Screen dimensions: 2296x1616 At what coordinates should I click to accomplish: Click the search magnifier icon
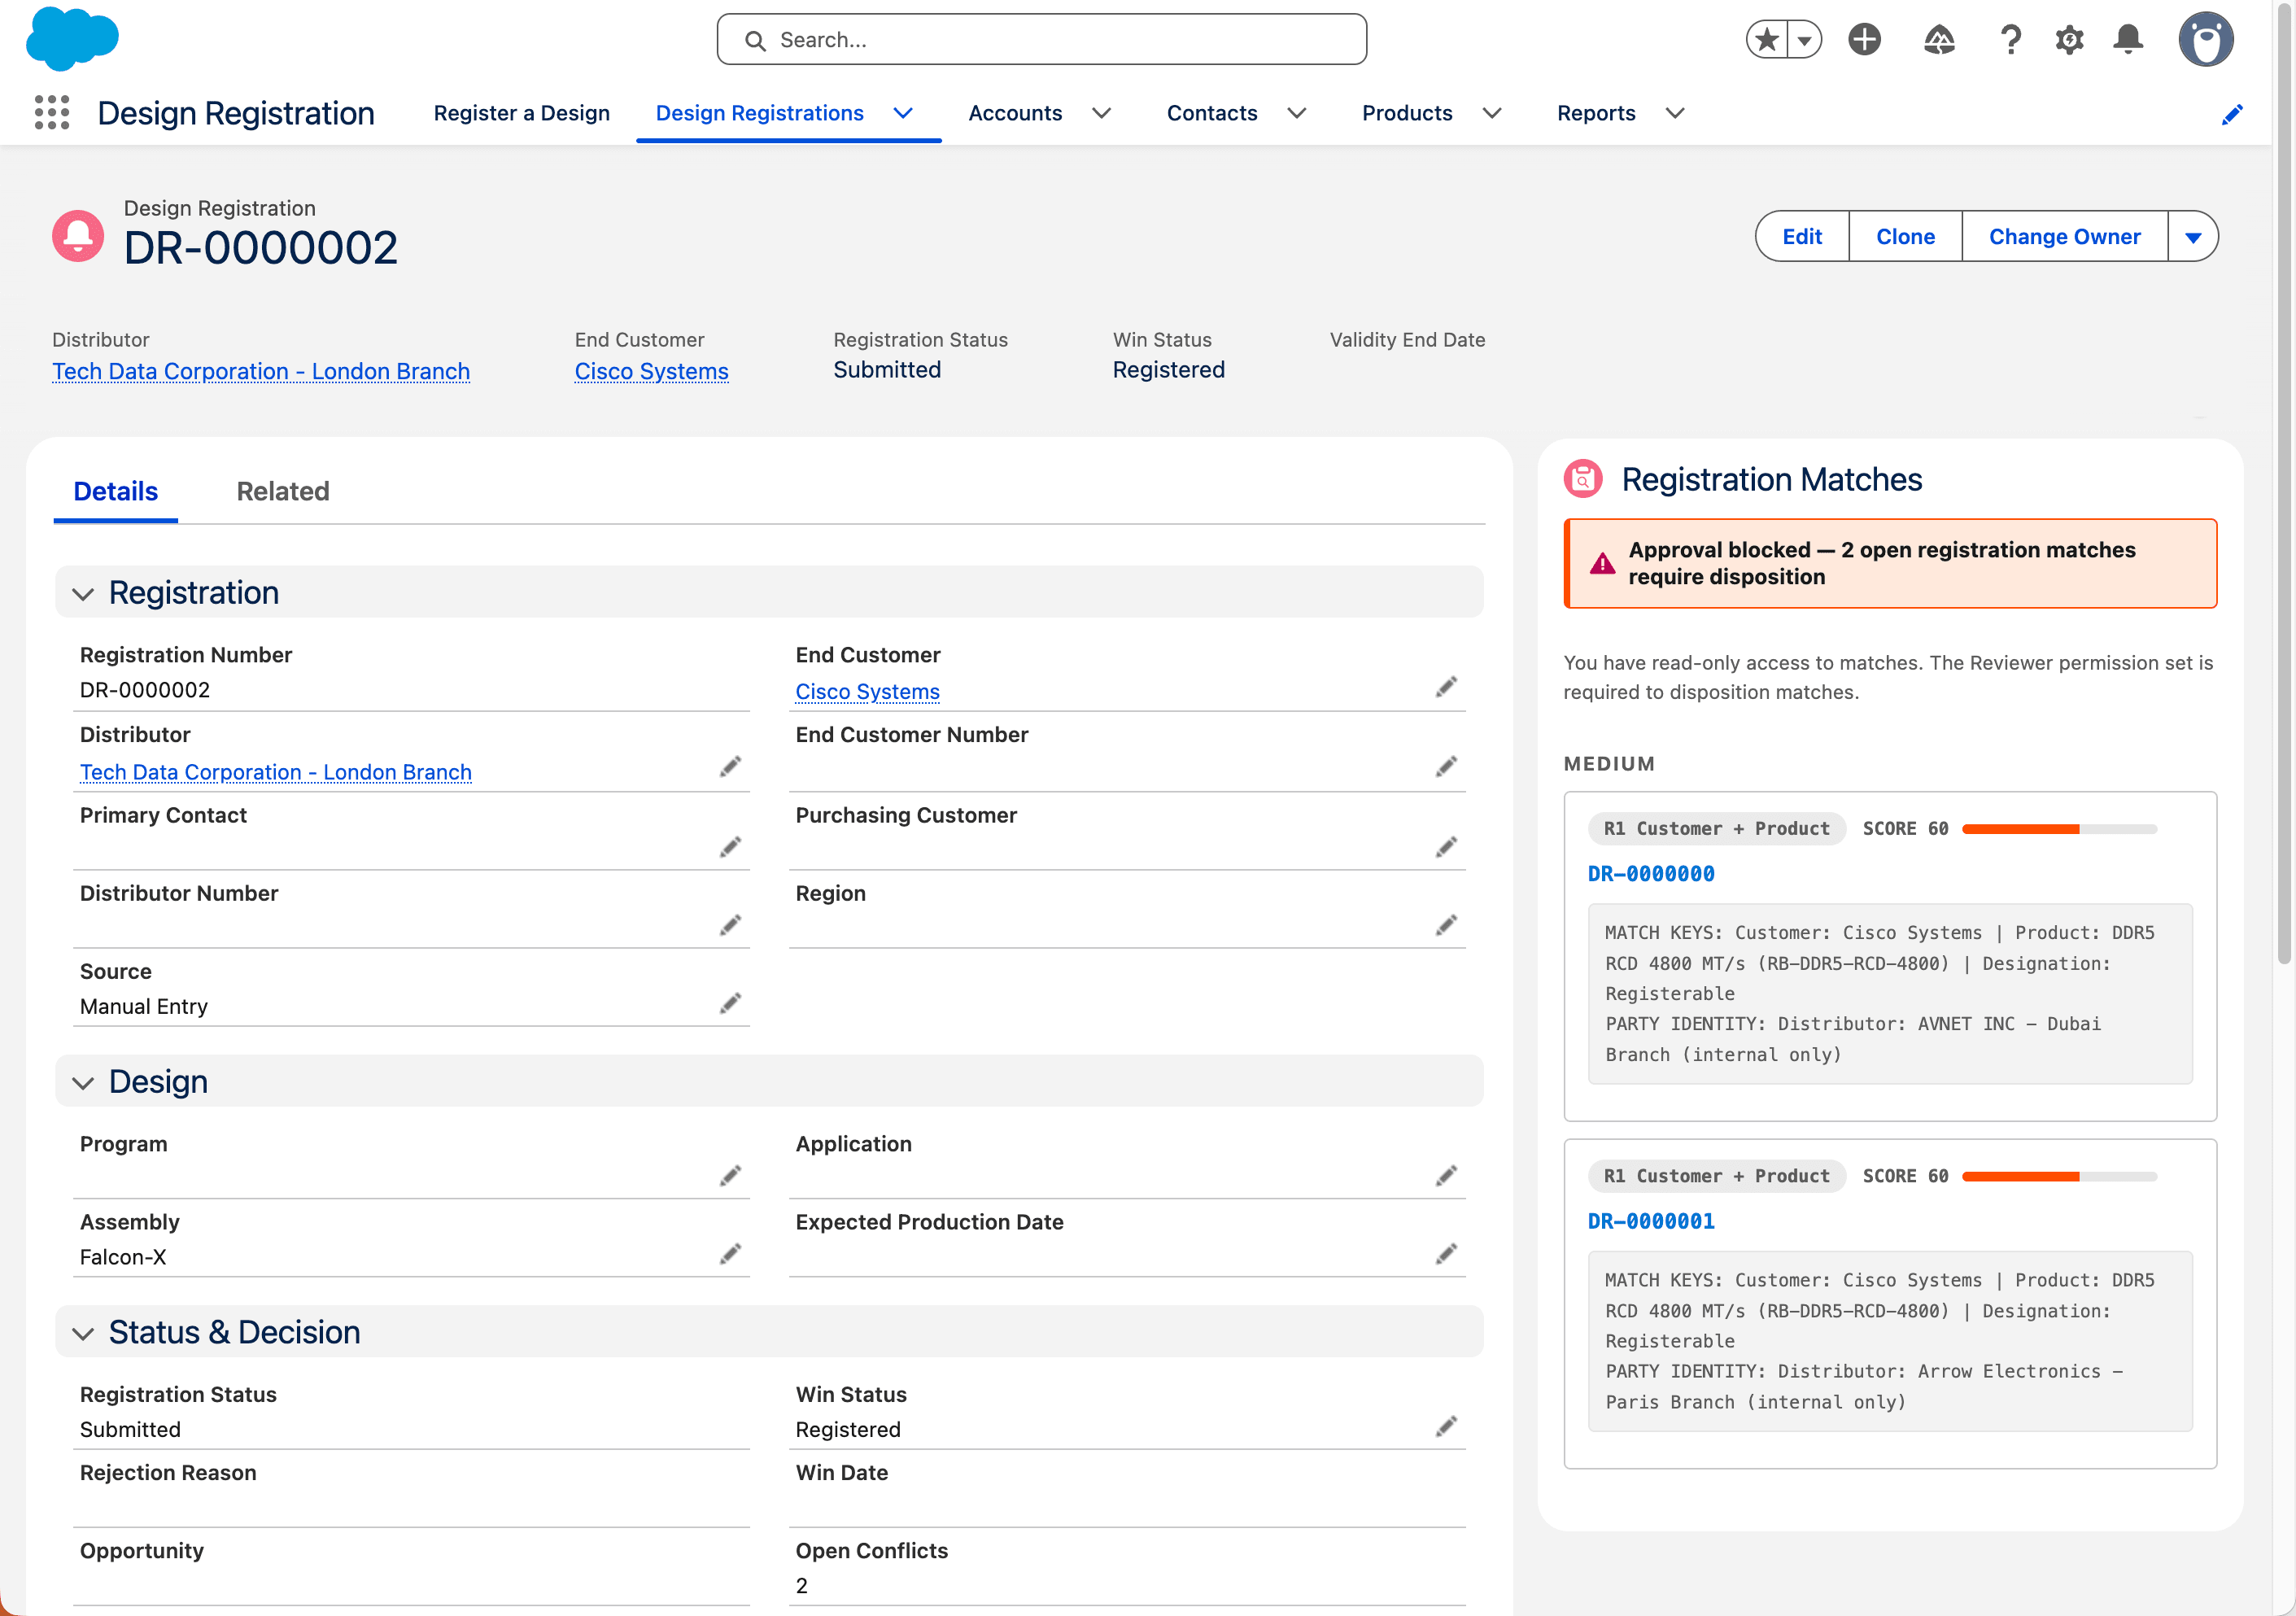click(x=755, y=40)
